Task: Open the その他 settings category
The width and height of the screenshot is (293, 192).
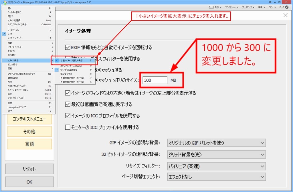Action: 29,132
